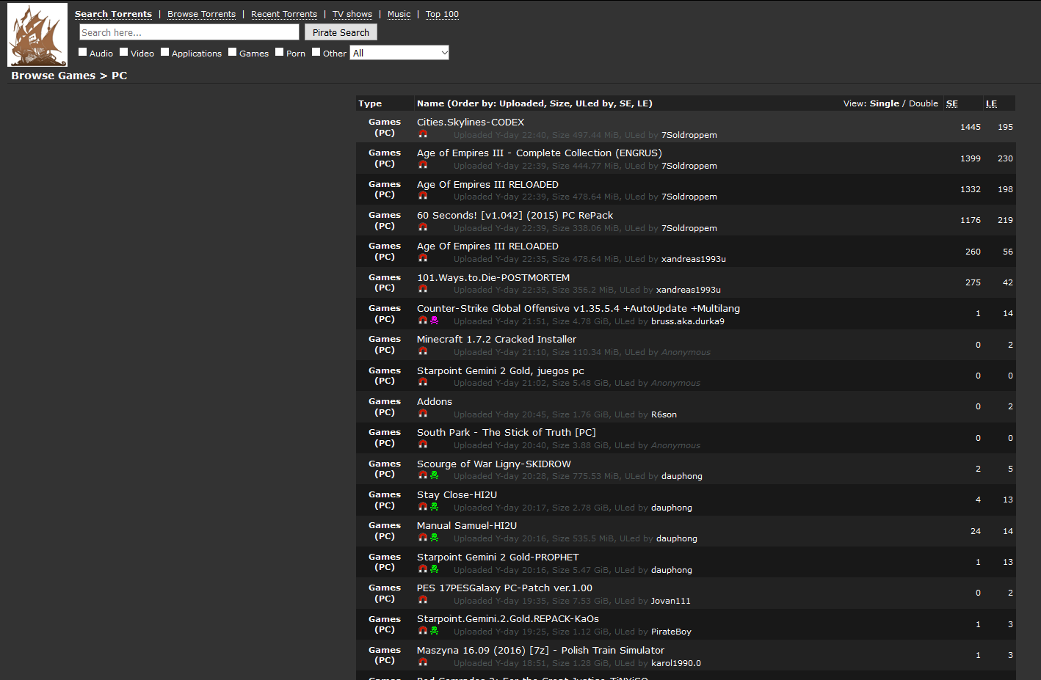Open magnet link for Age of Empires III Complete Collection

(x=423, y=165)
